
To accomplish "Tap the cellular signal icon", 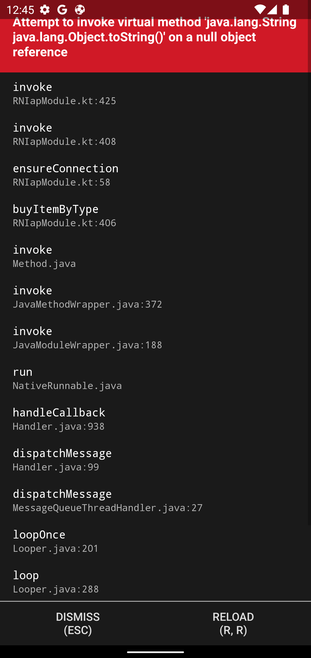I will (x=272, y=10).
